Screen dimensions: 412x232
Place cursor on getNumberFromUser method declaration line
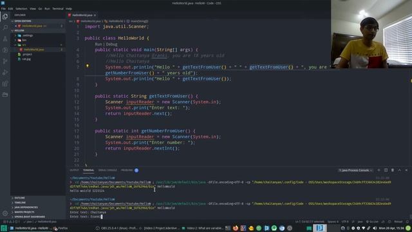145,131
